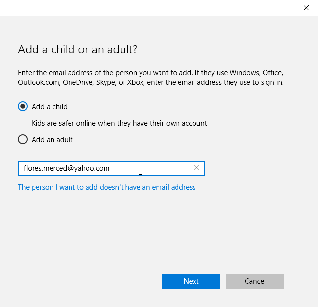
Task: Select the "Add a child" radio button
Action: (x=23, y=107)
